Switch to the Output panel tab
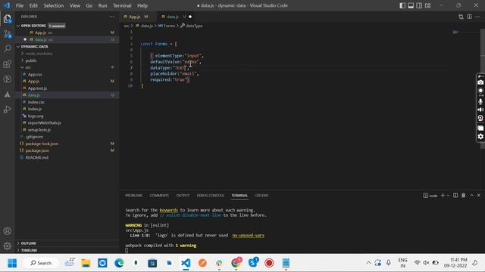 coord(183,196)
